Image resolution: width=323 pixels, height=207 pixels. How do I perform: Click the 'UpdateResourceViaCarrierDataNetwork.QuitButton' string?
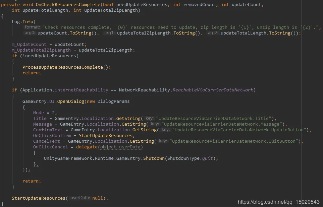coord(234,141)
